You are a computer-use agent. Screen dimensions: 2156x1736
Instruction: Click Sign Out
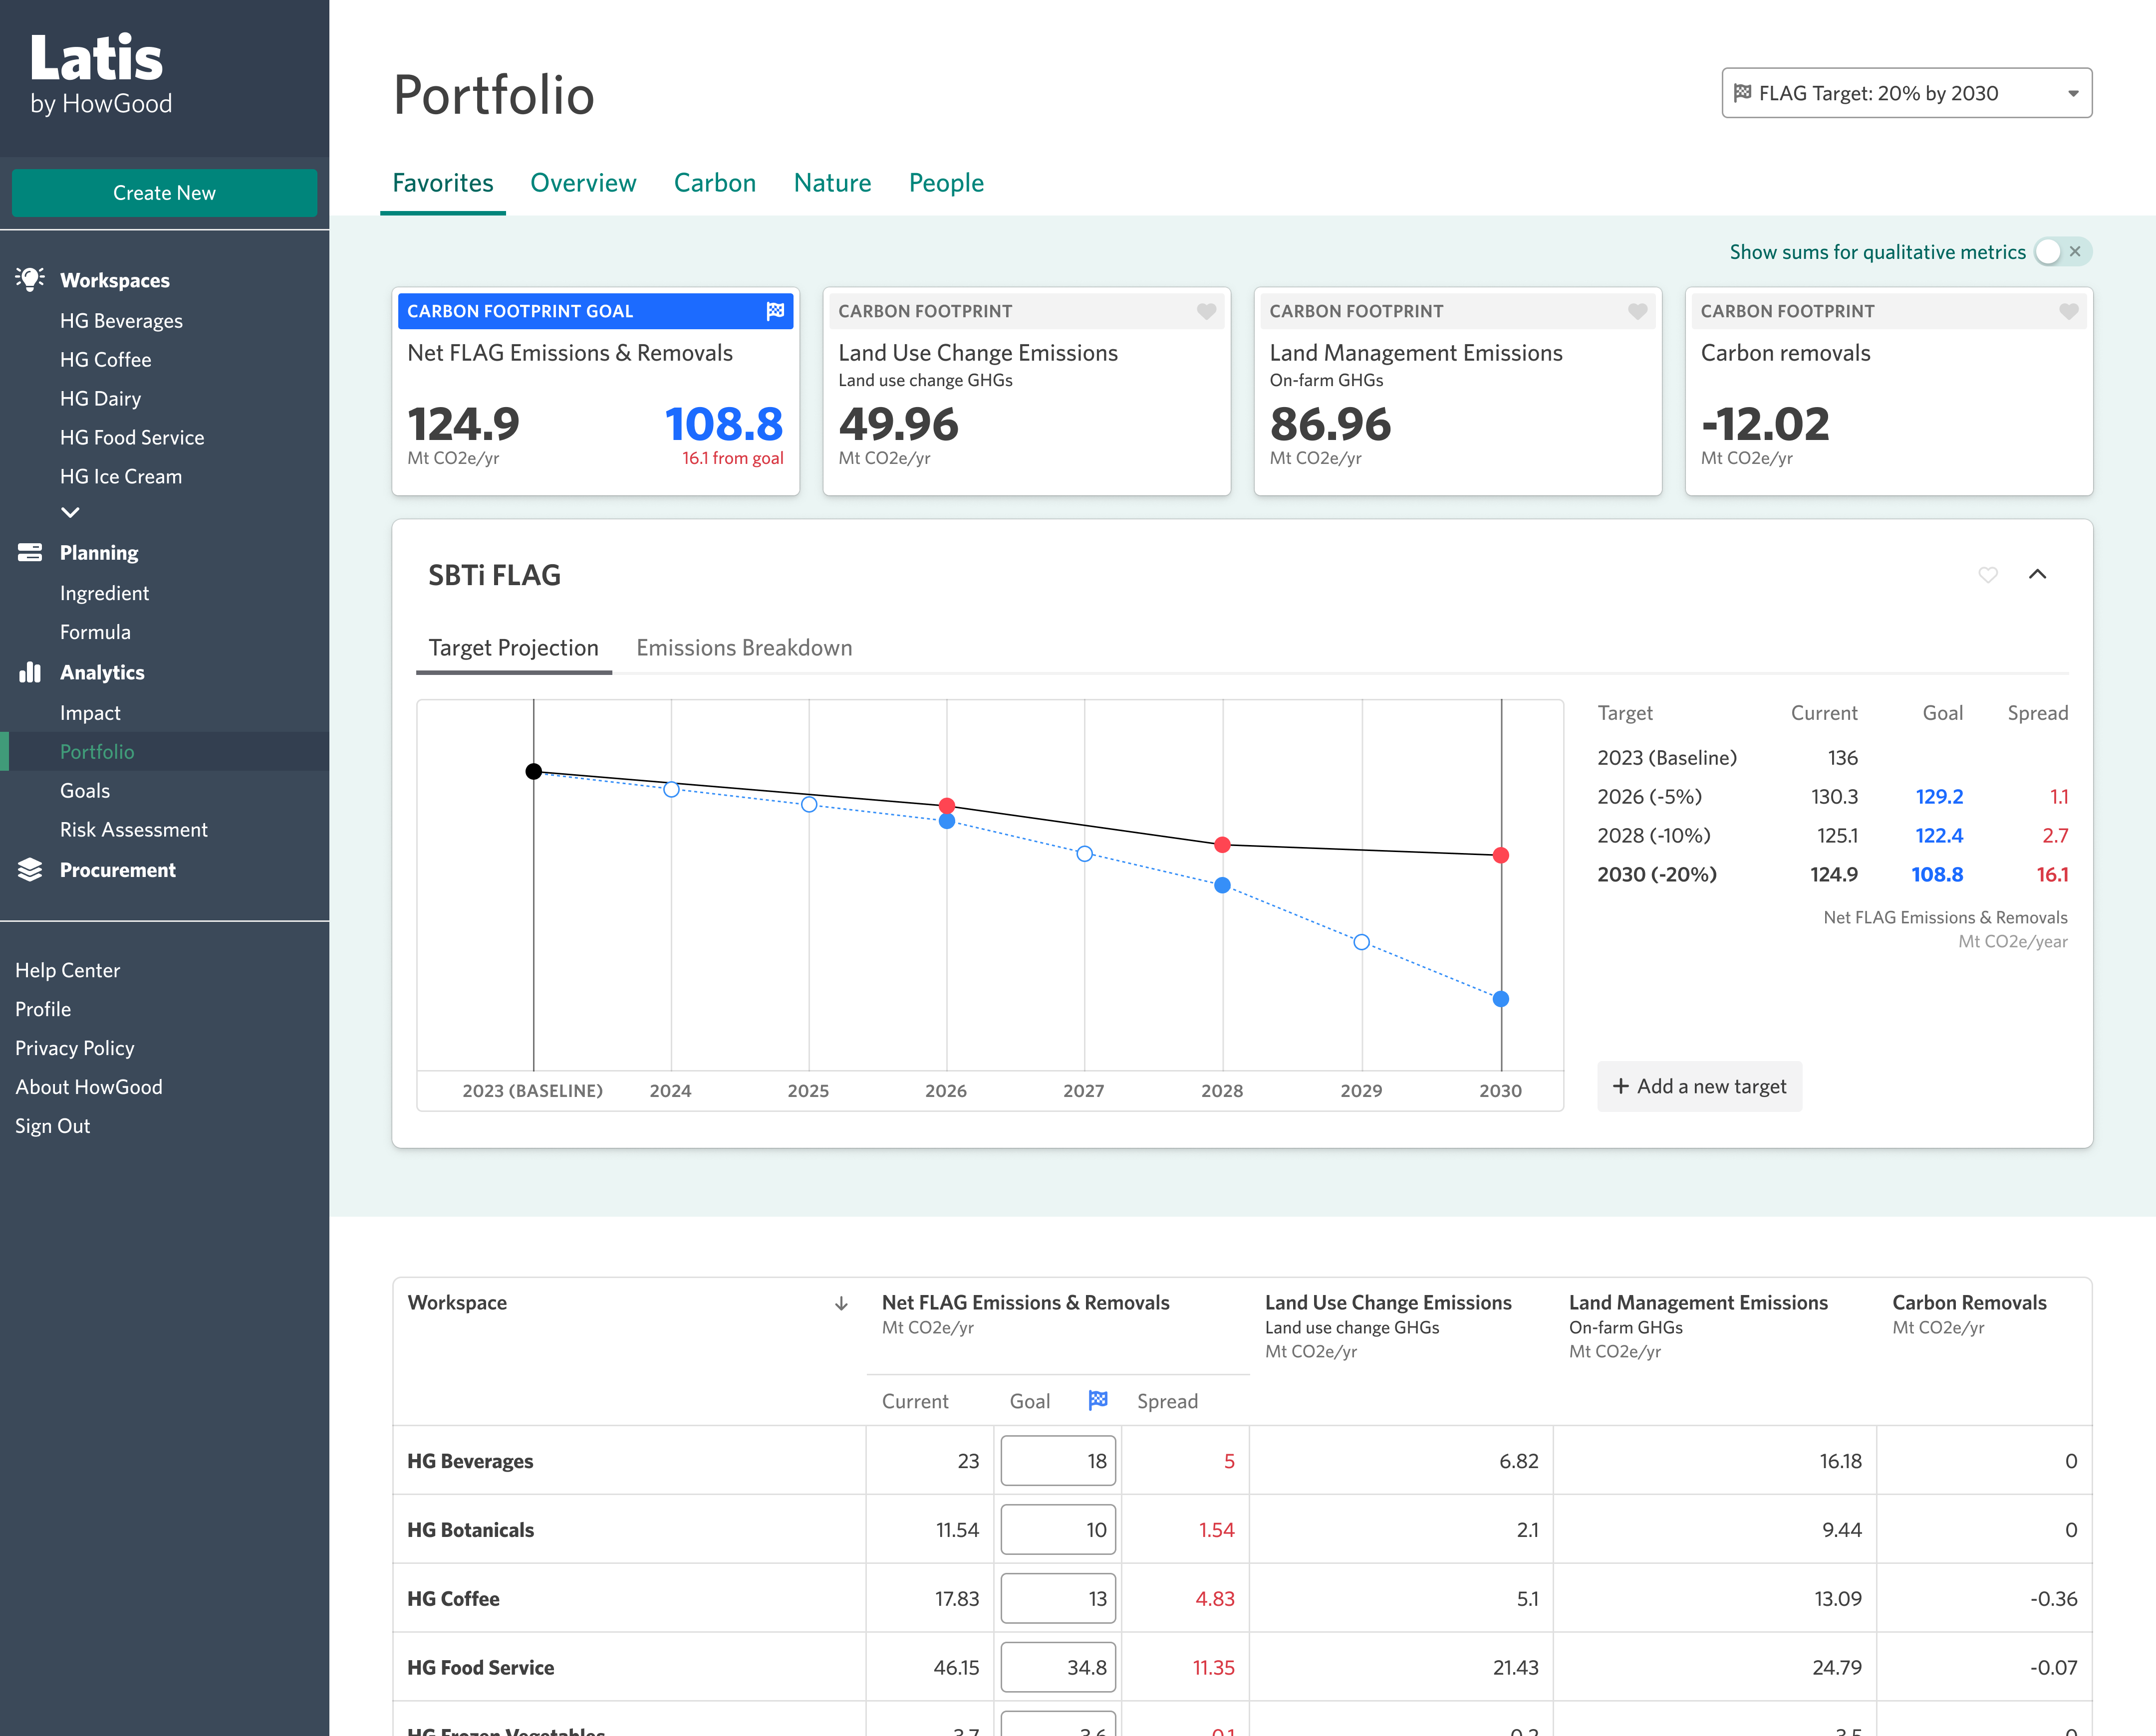(52, 1126)
